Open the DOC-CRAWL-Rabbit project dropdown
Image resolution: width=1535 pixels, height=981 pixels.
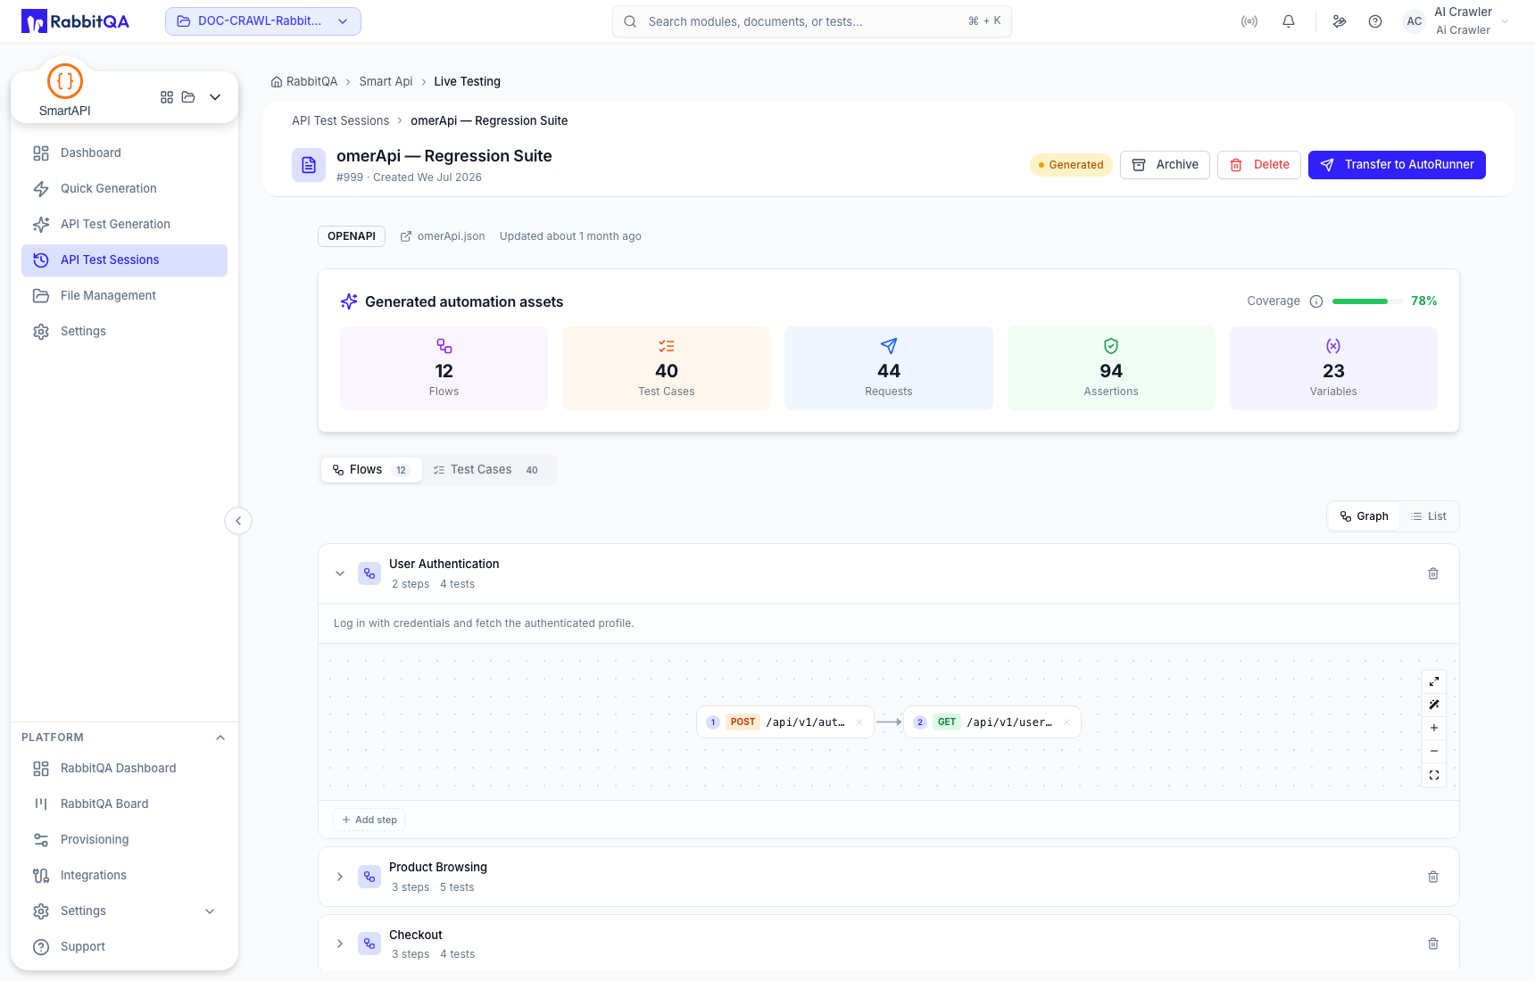tap(263, 21)
